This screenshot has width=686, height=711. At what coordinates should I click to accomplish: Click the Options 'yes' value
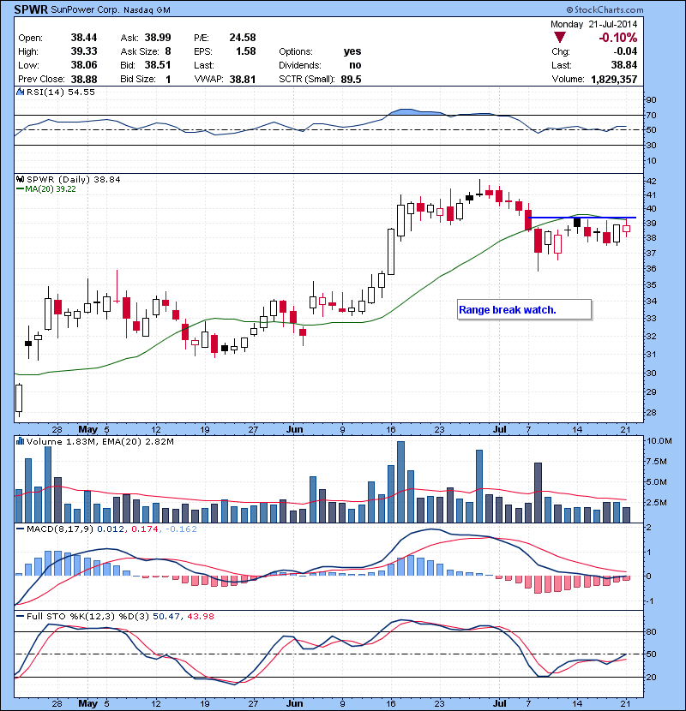tap(352, 51)
